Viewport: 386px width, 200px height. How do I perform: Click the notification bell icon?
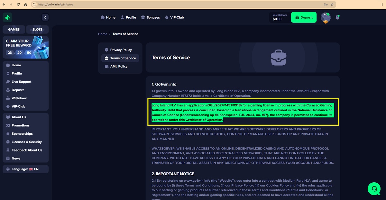337,17
